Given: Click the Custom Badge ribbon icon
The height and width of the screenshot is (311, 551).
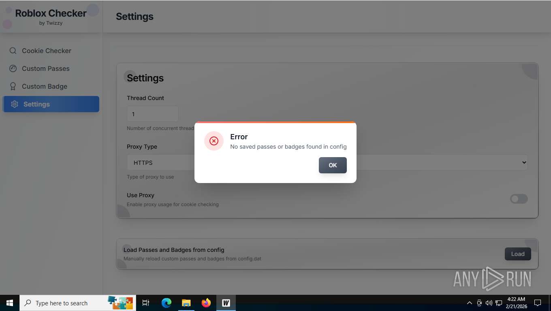Looking at the screenshot, I should 13,86.
